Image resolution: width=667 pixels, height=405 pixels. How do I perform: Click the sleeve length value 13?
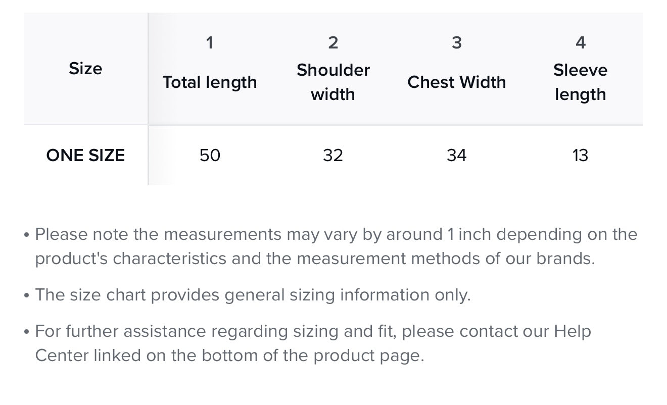pyautogui.click(x=580, y=155)
